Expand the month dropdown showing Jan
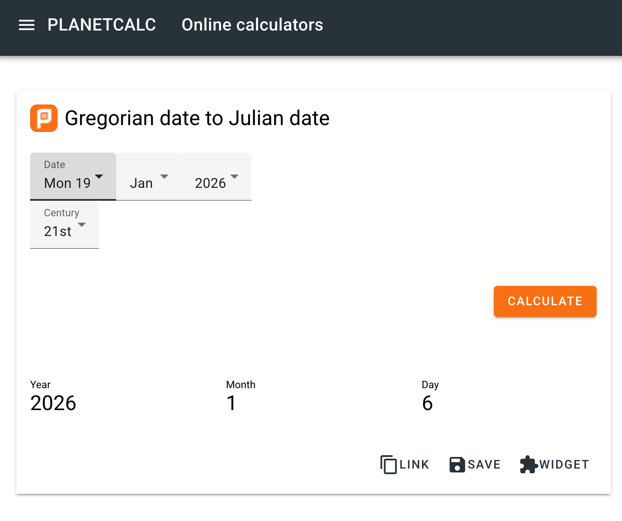622x521 pixels. tap(149, 176)
